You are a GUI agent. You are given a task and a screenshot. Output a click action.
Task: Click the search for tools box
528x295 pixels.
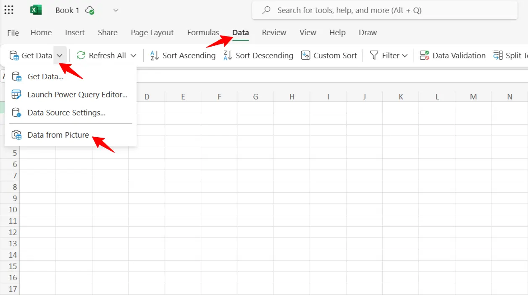point(384,10)
